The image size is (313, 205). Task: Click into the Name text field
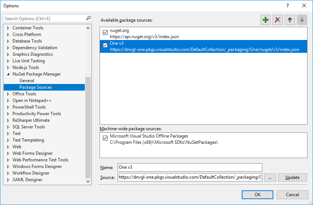click(x=190, y=167)
